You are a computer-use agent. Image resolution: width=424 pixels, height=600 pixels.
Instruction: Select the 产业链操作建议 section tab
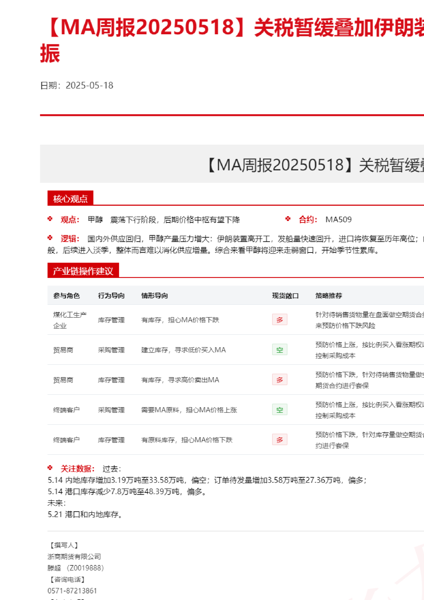click(83, 271)
